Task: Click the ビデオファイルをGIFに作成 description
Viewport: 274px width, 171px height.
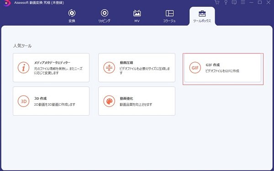Action: (x=222, y=71)
